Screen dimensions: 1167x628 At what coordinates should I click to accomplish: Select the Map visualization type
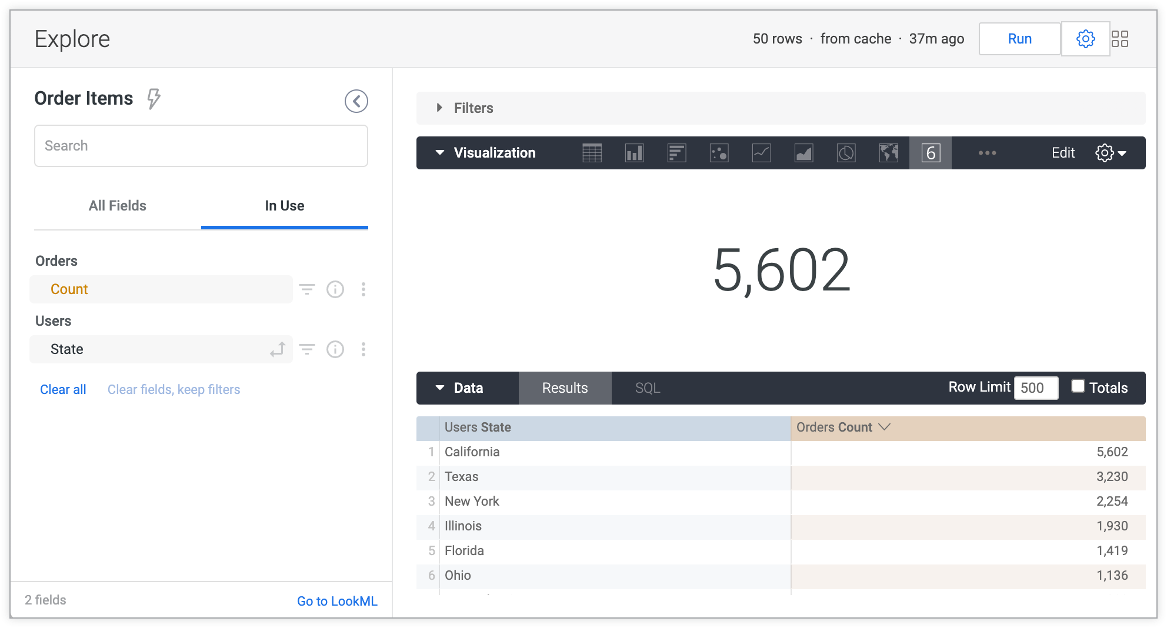[x=889, y=153]
